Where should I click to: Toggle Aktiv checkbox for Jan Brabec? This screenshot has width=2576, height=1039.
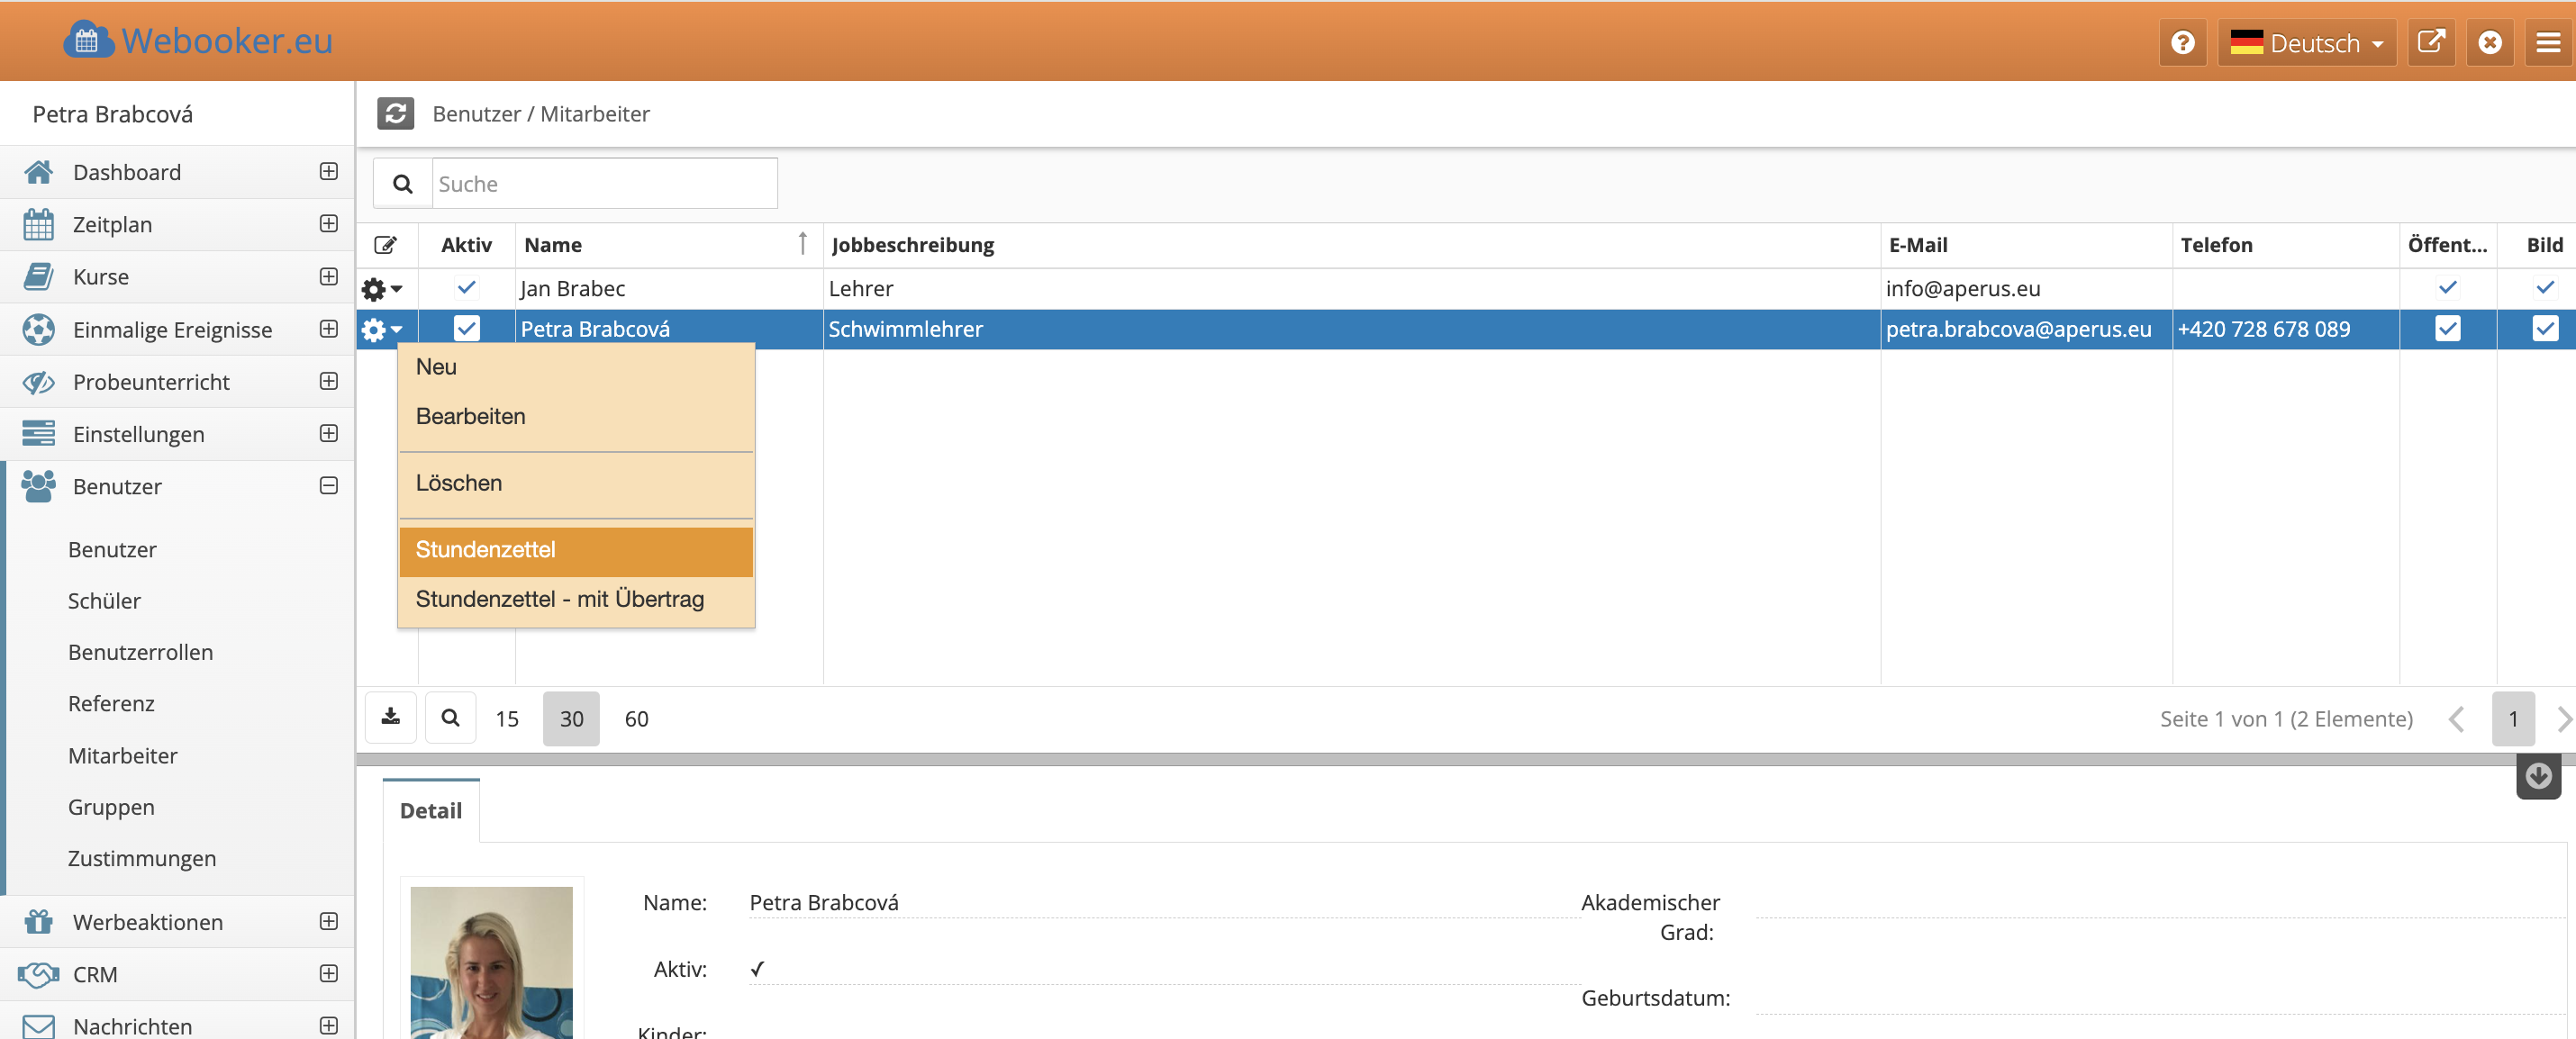pos(466,288)
